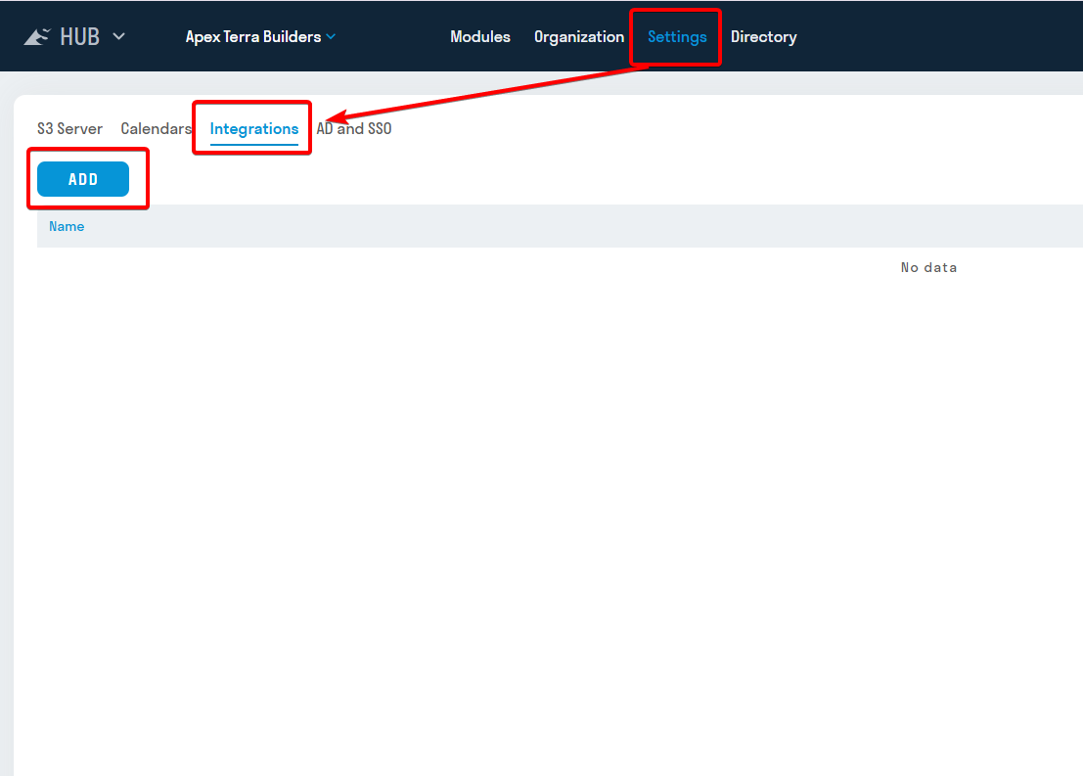Switch to the Calendars tab
Screen dimensions: 1083x776
click(x=157, y=128)
